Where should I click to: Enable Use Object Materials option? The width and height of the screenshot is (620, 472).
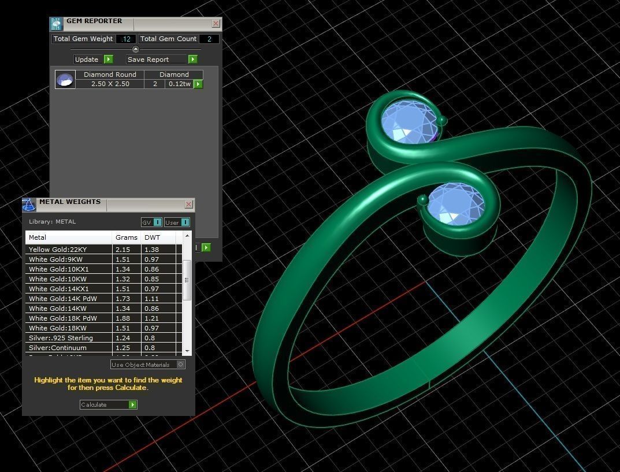click(x=147, y=365)
